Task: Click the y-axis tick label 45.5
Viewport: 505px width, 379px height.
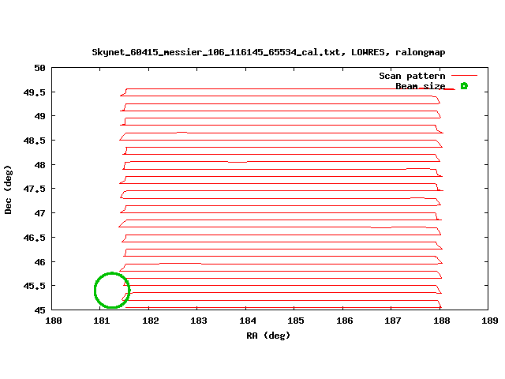Action: (x=34, y=286)
